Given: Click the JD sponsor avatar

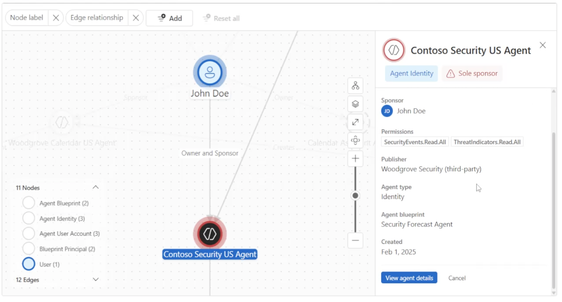Looking at the screenshot, I should tap(387, 111).
